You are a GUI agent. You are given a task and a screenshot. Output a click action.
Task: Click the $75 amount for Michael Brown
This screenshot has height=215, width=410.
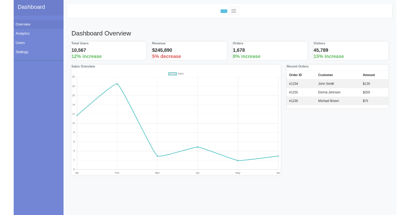click(x=366, y=101)
